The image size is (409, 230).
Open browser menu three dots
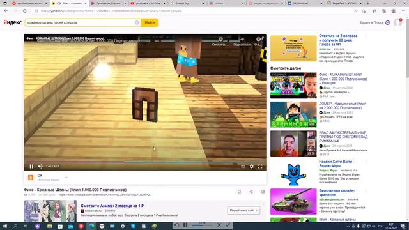[403, 11]
